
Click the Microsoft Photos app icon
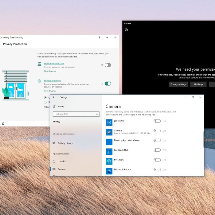(109, 171)
